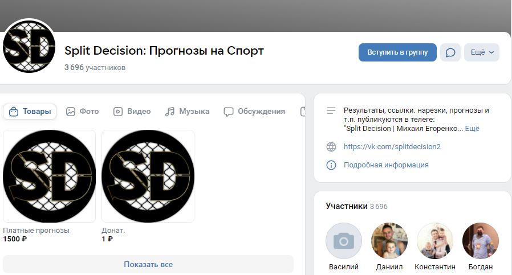
Task: Open Константин's profile avatar
Action: [x=435, y=241]
